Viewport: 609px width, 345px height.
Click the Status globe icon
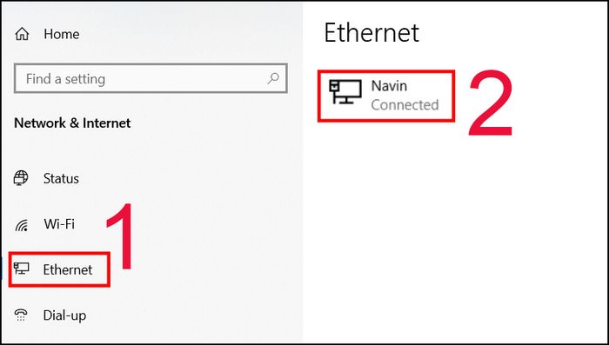click(x=21, y=178)
